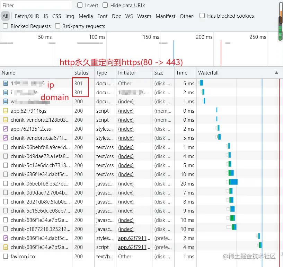Screen dimensions: 283x267
Task: Filter by Media requests
Action: tap(86, 16)
